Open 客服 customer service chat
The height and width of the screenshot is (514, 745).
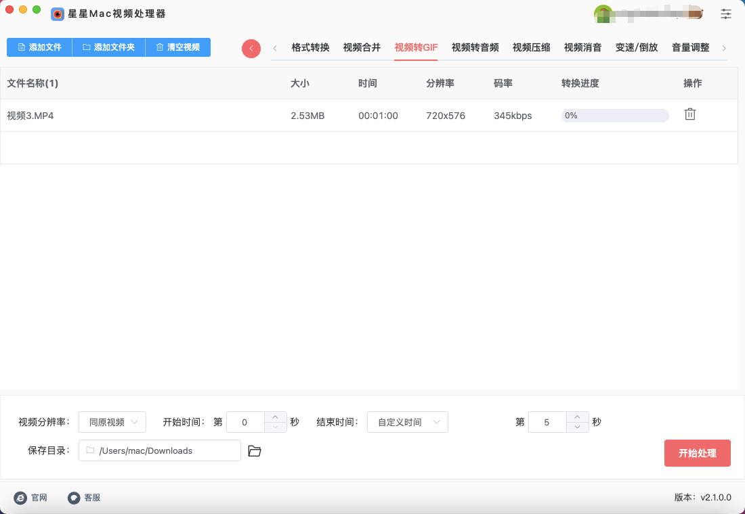[74, 498]
